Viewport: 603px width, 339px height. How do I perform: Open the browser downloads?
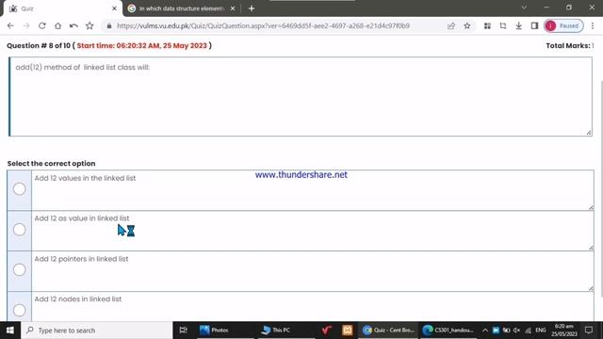(519, 25)
